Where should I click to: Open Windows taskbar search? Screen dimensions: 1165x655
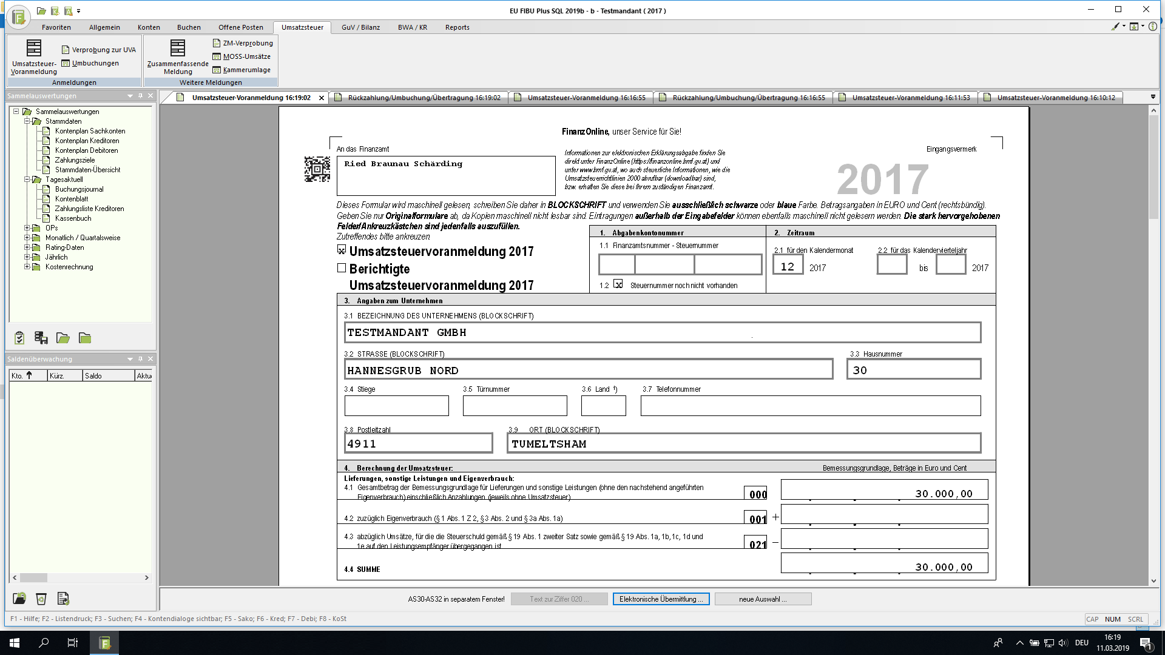44,643
